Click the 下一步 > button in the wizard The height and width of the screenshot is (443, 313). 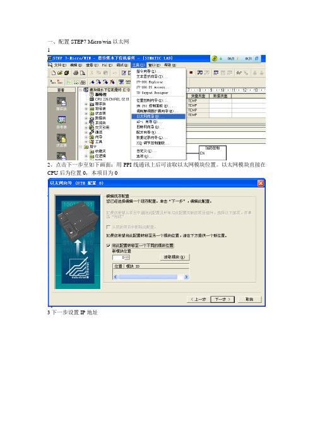[x=223, y=299]
